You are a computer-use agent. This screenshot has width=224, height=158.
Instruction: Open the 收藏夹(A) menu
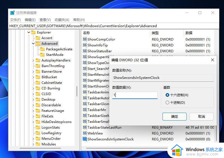tap(62, 20)
